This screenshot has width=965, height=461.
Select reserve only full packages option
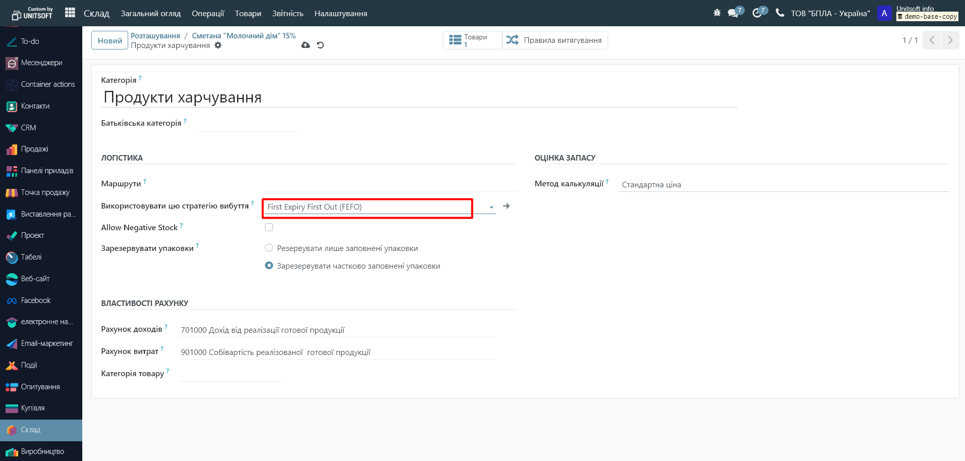pos(269,248)
